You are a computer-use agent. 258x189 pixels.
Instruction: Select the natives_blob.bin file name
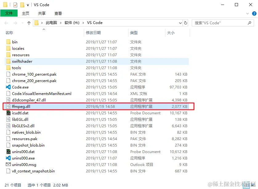tap(26, 132)
